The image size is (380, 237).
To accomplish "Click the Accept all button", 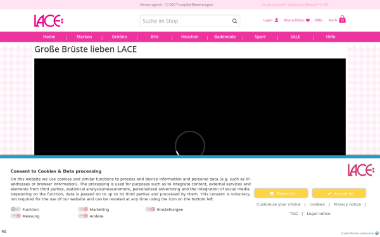I will pyautogui.click(x=339, y=193).
